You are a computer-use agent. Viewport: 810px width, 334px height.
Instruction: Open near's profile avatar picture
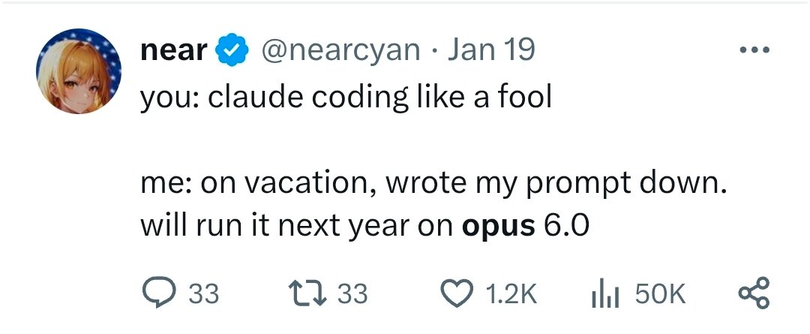coord(79,71)
